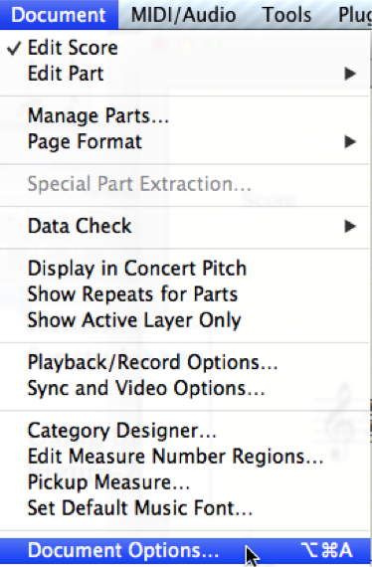Click the highlighted Document Options… item
Screen dimensions: 372x567
tap(185, 550)
